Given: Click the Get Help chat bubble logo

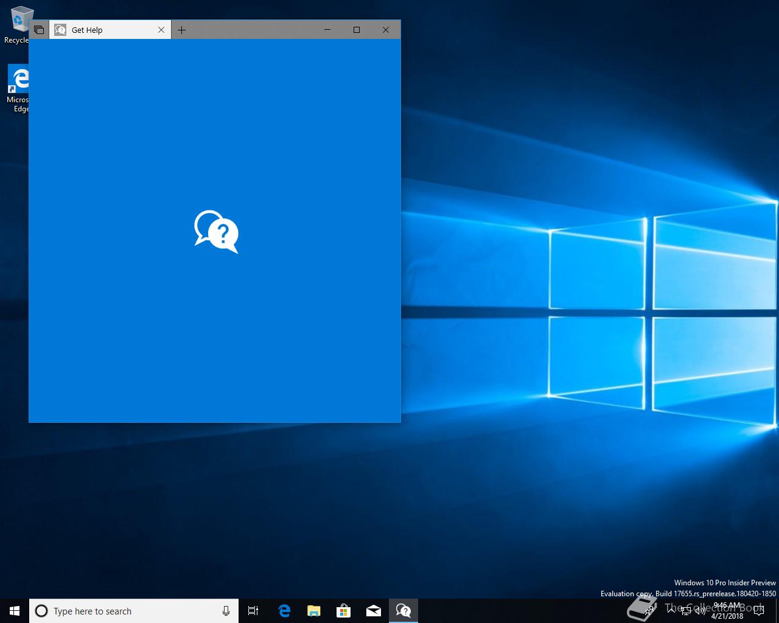Looking at the screenshot, I should [x=216, y=232].
